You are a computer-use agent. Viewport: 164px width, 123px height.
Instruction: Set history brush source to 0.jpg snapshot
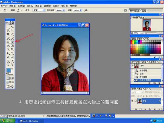click(132, 66)
